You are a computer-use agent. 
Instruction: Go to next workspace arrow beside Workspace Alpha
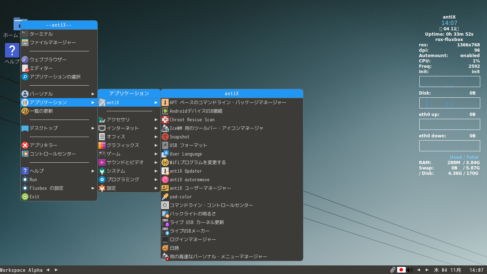coord(56,270)
